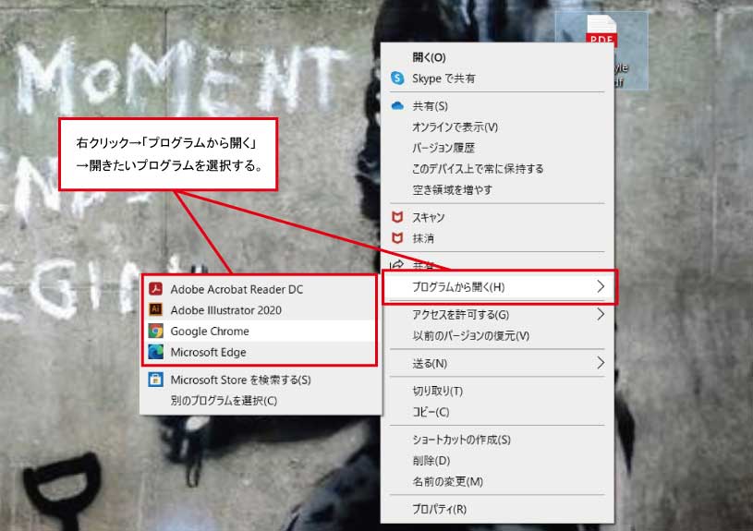The height and width of the screenshot is (531, 753).
Task: Select 別のプログラムを選択(C) option
Action: pos(224,401)
